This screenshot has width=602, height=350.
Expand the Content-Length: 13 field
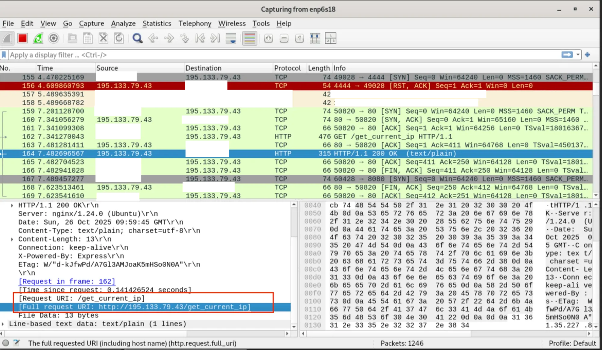12,239
